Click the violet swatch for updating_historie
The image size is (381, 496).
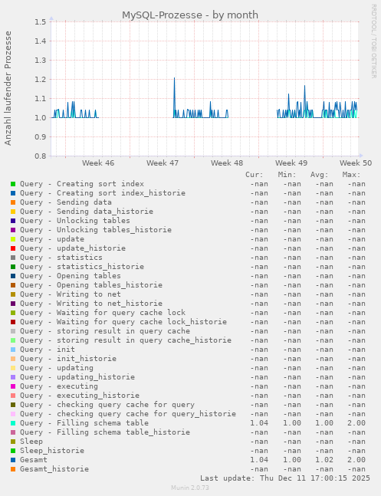13,377
